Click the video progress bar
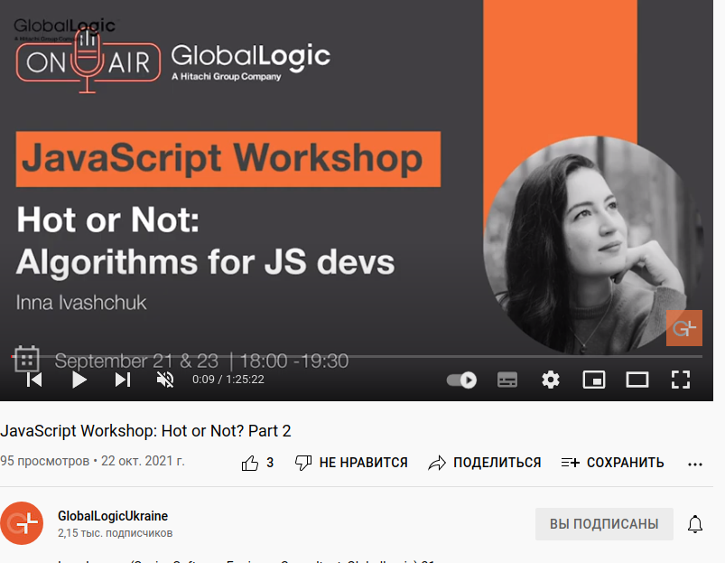725x563 pixels. click(x=356, y=357)
